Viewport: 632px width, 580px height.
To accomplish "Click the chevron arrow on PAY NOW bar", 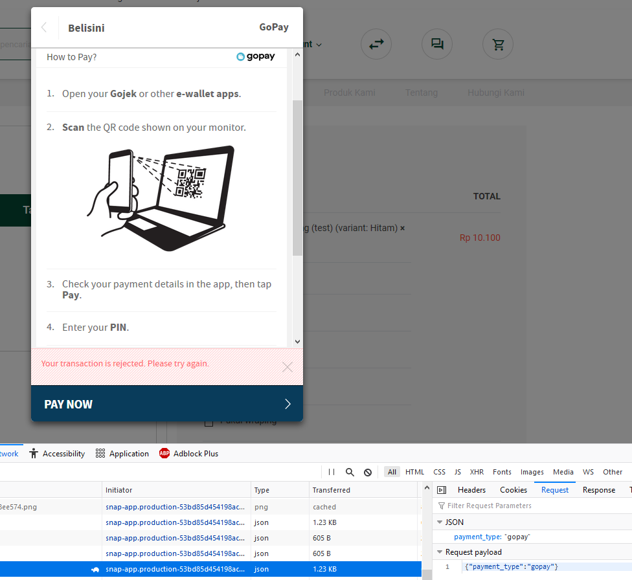I will [x=288, y=404].
